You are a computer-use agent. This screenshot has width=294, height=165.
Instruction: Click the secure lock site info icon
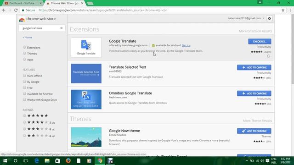[x=23, y=10]
